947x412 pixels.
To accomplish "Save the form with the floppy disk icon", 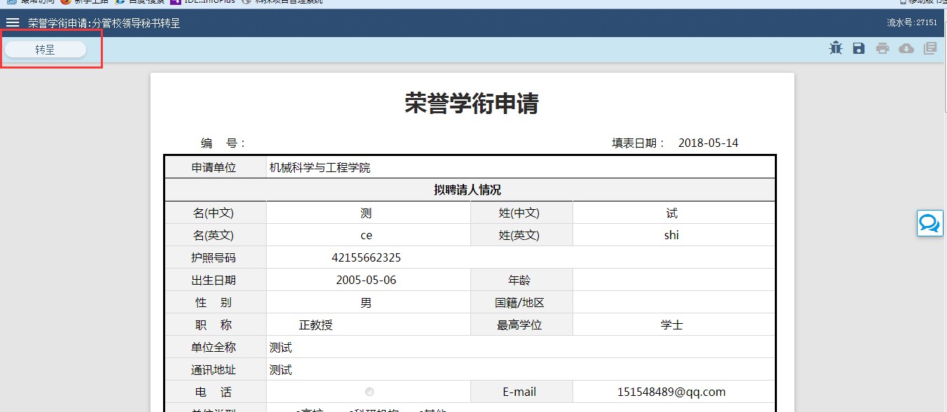I will tap(859, 48).
